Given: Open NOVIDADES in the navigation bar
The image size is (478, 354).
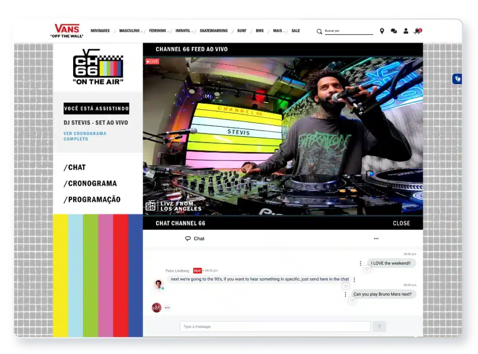Looking at the screenshot, I should pos(100,31).
